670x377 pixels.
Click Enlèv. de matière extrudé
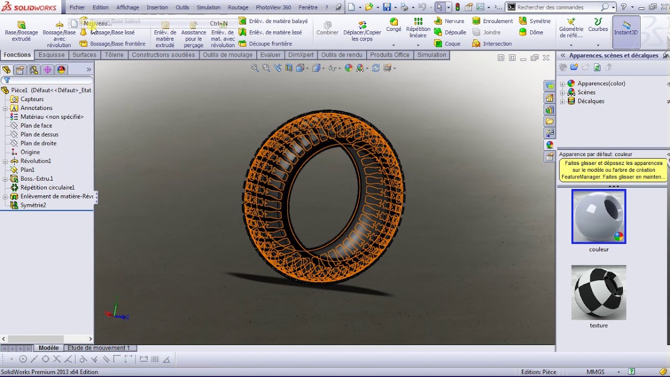165,35
